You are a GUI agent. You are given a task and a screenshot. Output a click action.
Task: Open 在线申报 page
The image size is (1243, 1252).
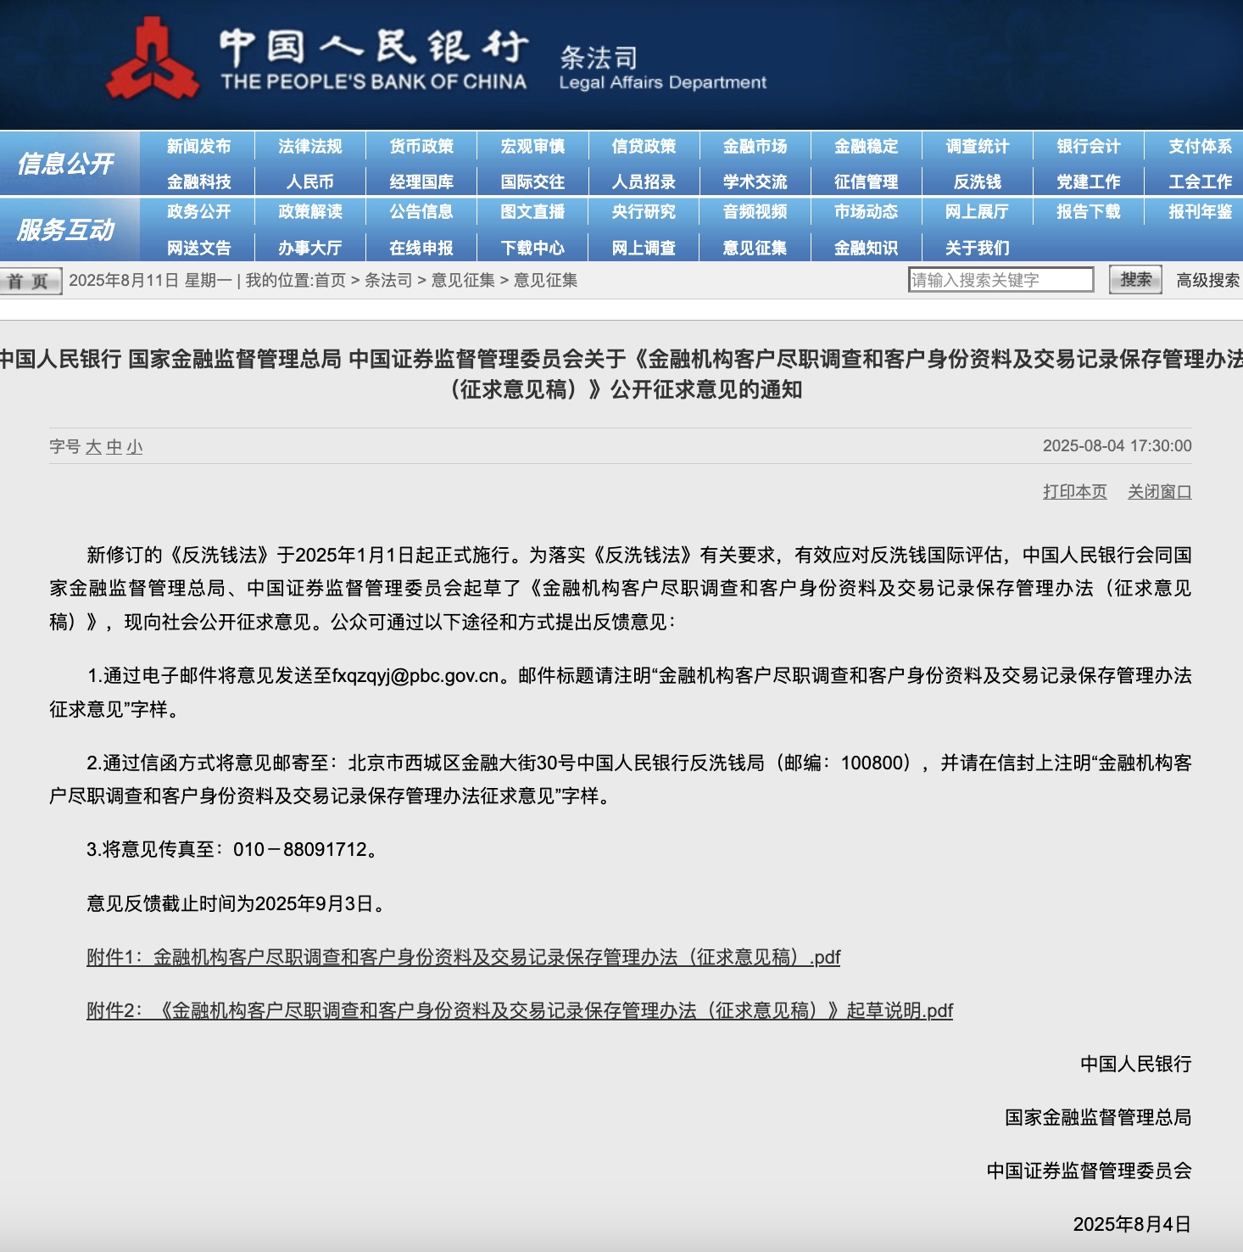(421, 248)
